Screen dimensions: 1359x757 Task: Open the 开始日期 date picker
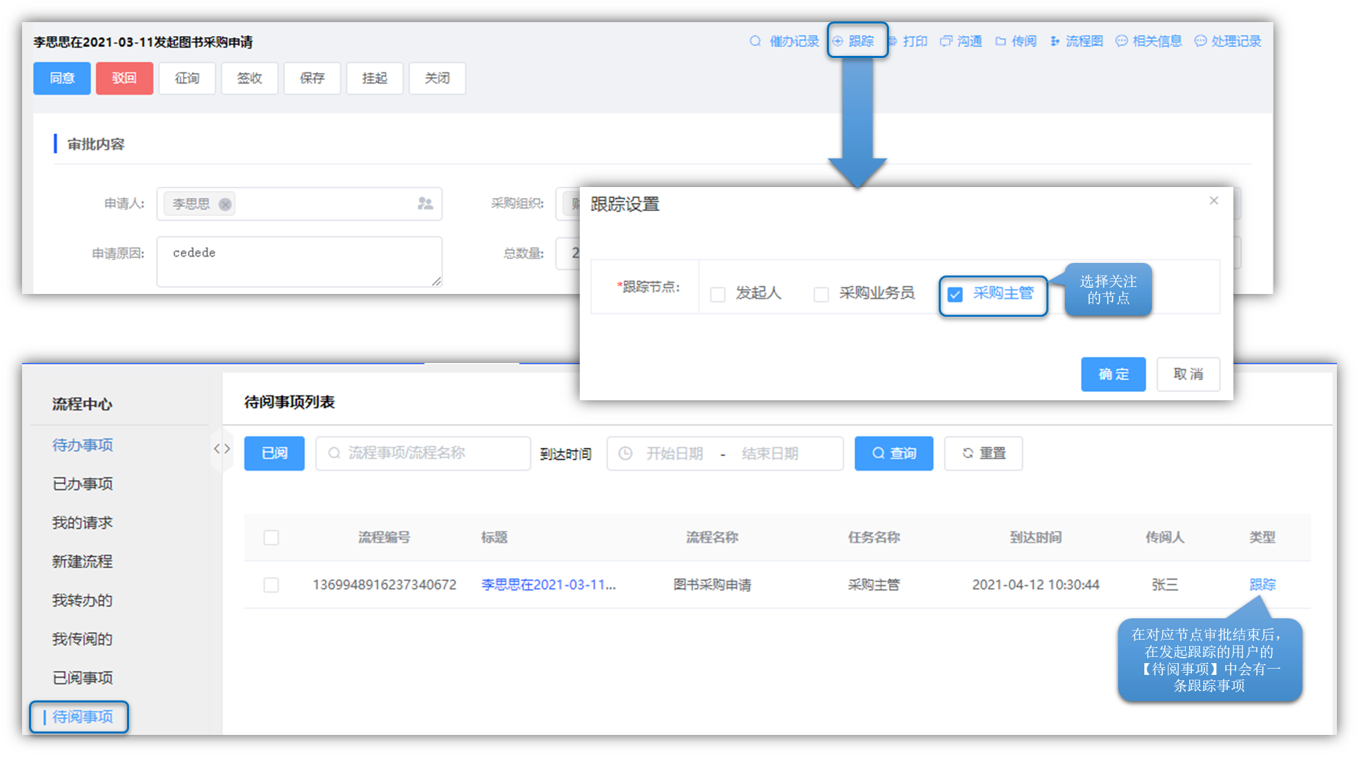[674, 453]
